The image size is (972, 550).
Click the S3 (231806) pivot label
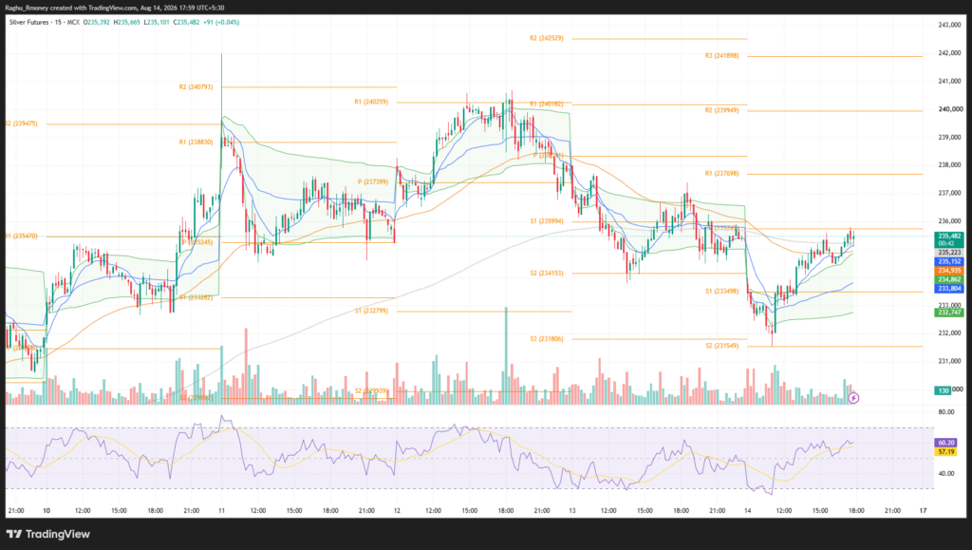pyautogui.click(x=546, y=339)
